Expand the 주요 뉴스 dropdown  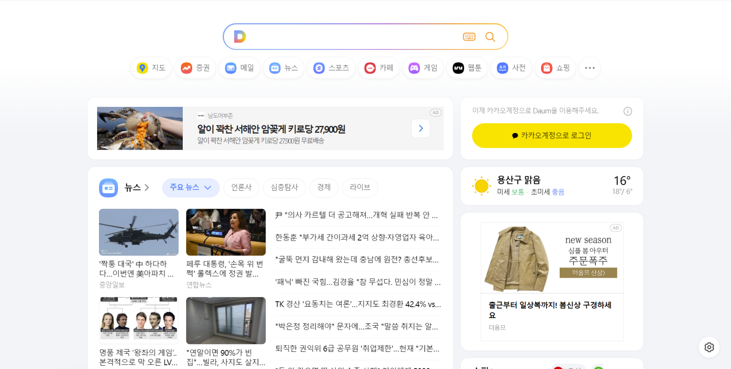(190, 187)
